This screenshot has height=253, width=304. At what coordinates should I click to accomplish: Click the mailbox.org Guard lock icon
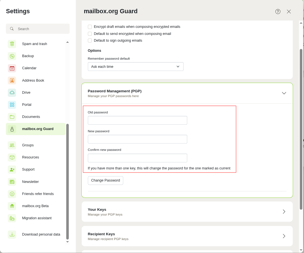pos(12,129)
